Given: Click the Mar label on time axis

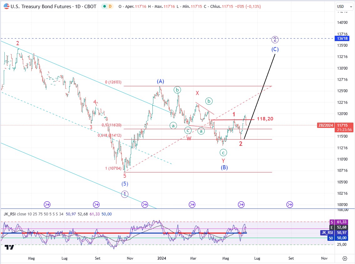Looking at the screenshot, I should pos(193,258).
